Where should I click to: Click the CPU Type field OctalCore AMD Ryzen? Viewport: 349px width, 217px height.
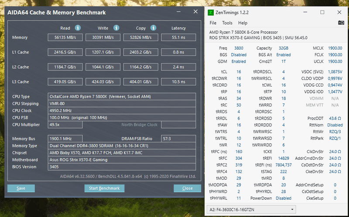(x=122, y=97)
